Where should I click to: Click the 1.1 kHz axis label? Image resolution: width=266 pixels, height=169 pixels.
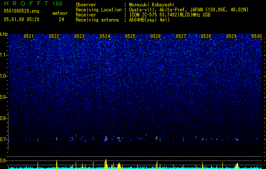tap(4, 55)
